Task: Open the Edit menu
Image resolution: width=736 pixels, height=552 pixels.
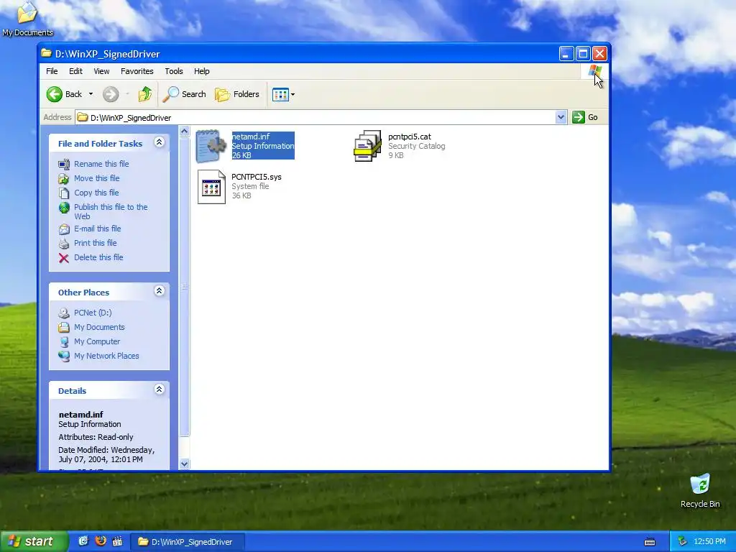Action: tap(75, 71)
